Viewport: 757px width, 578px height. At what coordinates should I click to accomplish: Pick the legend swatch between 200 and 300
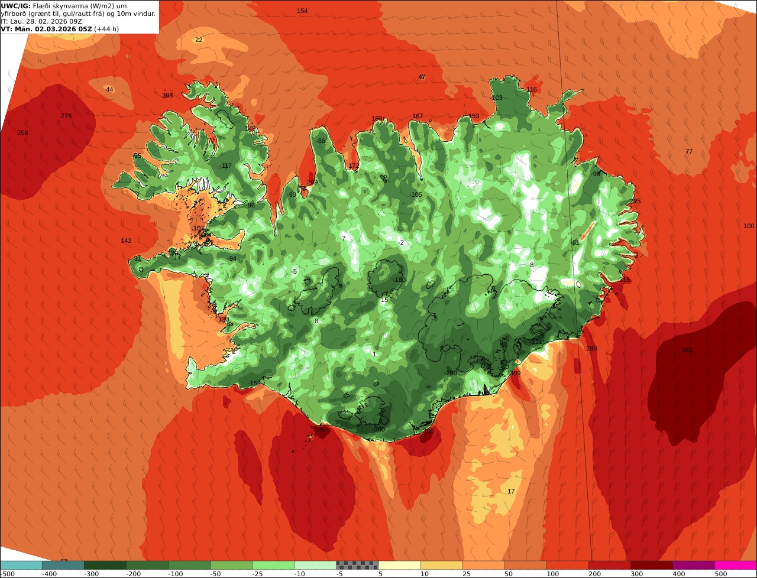[x=609, y=565]
